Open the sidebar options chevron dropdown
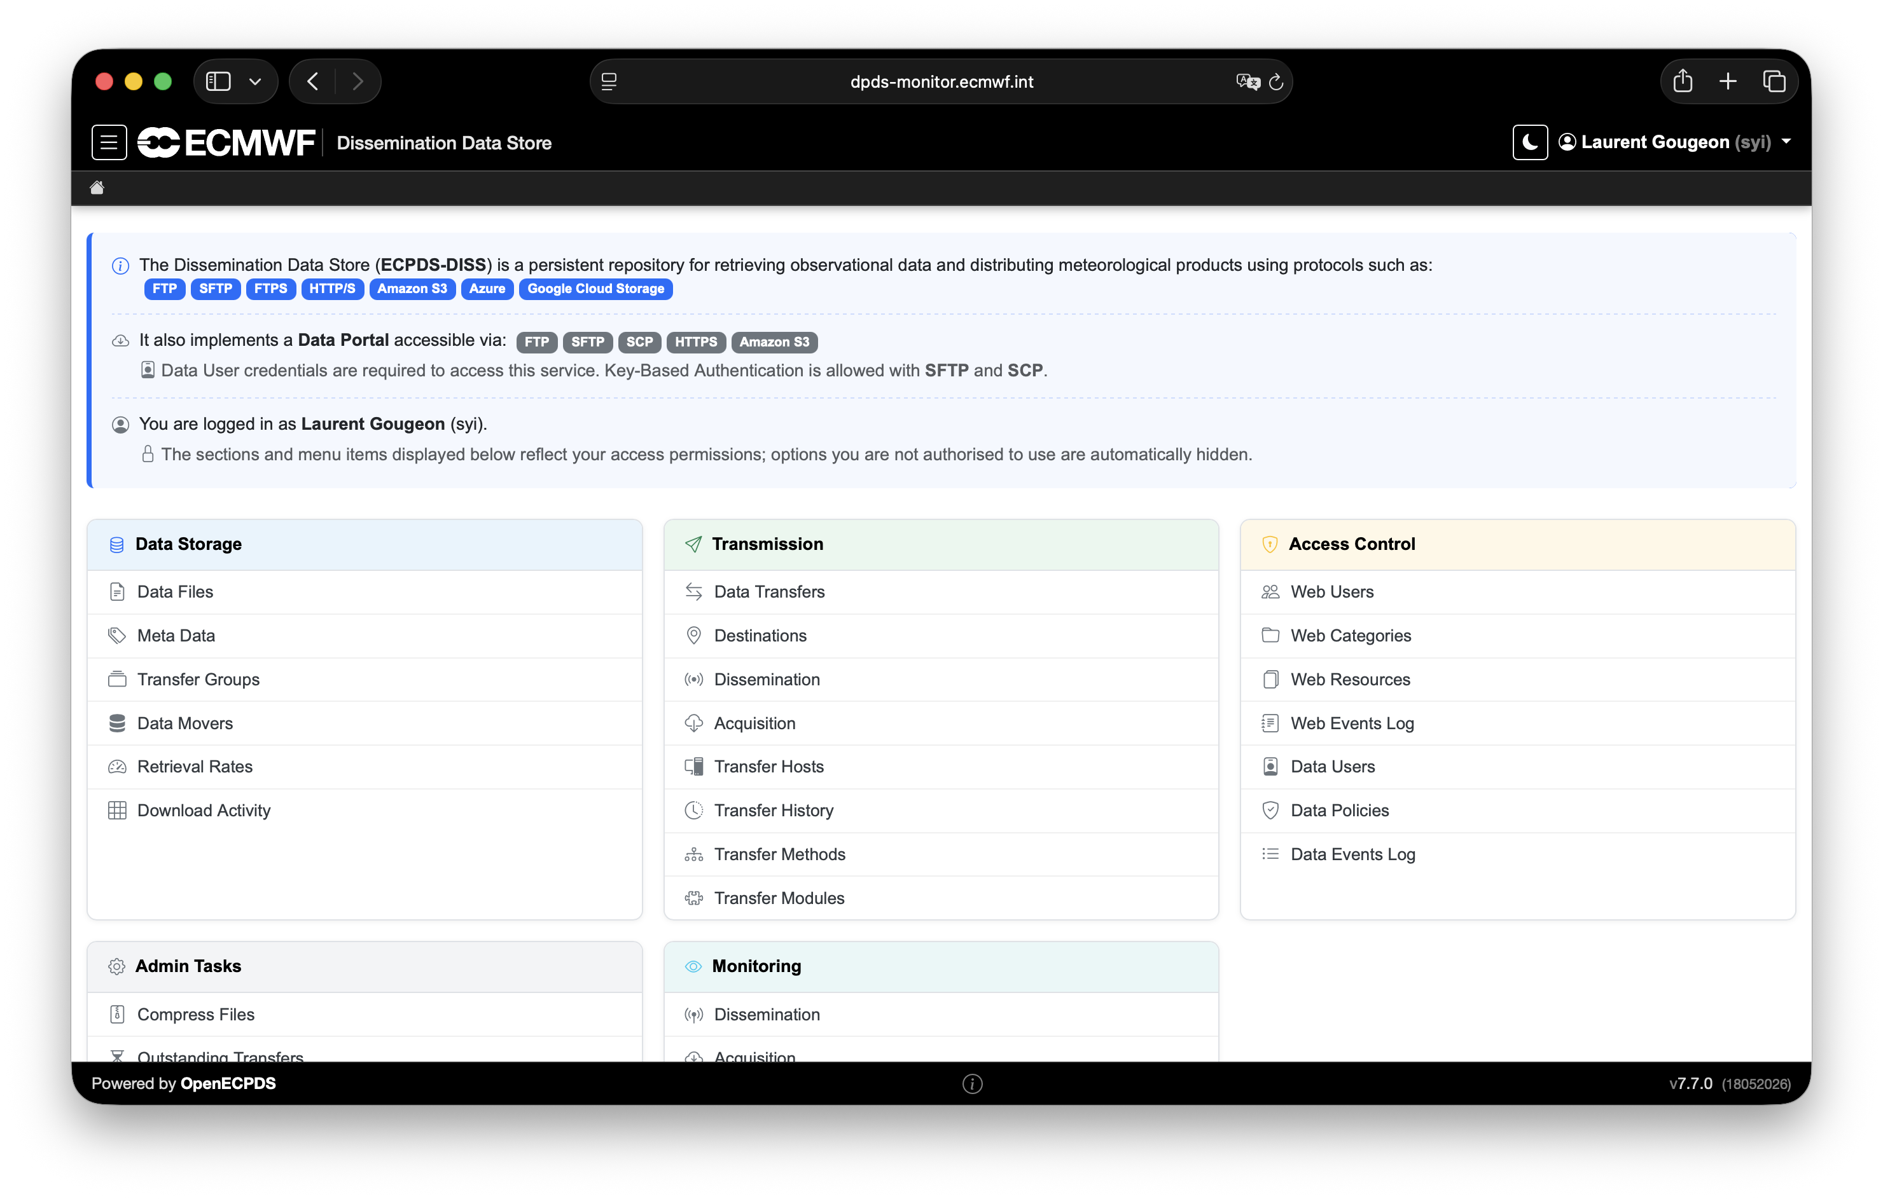Image resolution: width=1883 pixels, height=1199 pixels. tap(255, 81)
